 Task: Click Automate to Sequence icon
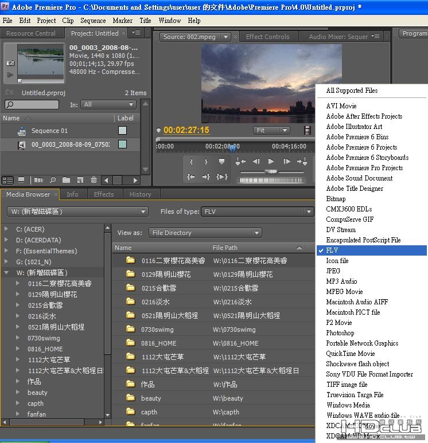[39, 180]
